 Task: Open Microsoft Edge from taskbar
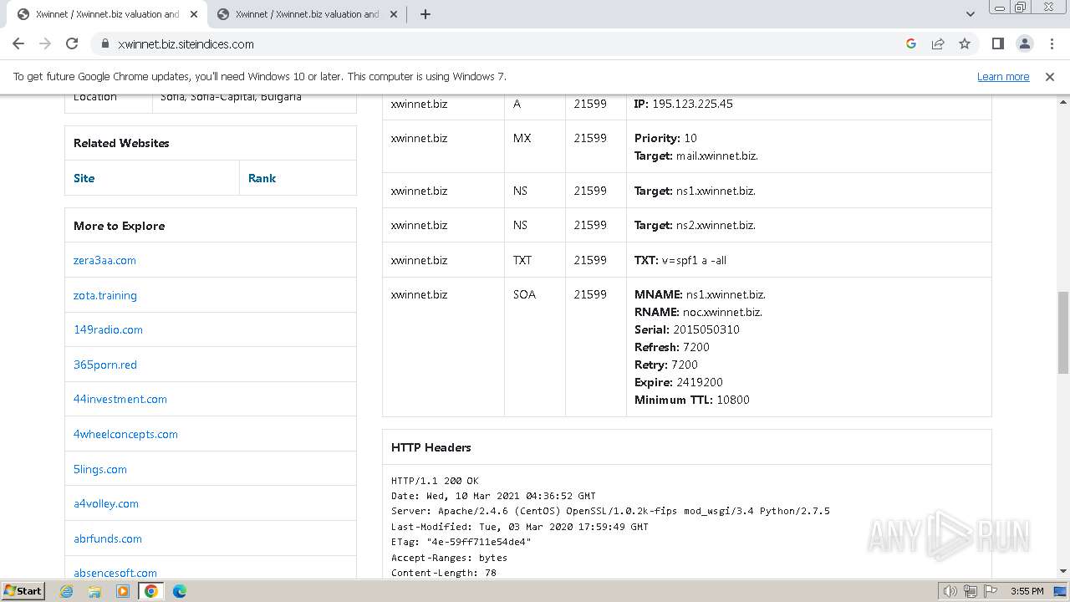[x=180, y=591]
